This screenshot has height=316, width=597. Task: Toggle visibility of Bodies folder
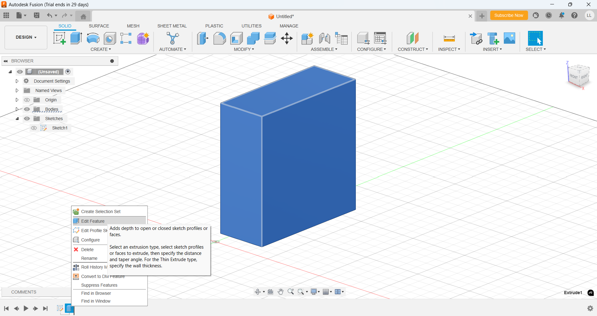[27, 109]
